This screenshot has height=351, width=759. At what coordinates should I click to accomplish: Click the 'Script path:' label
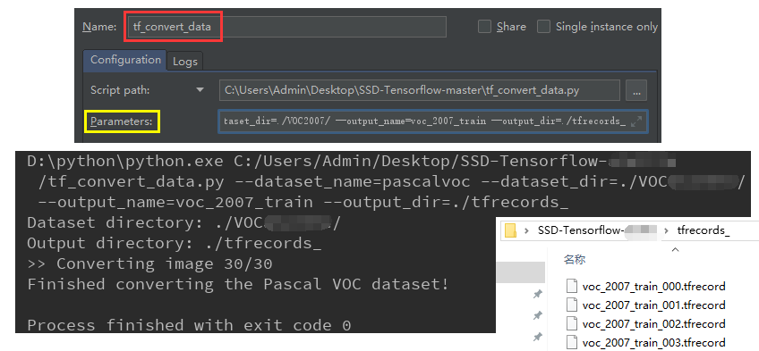click(120, 90)
